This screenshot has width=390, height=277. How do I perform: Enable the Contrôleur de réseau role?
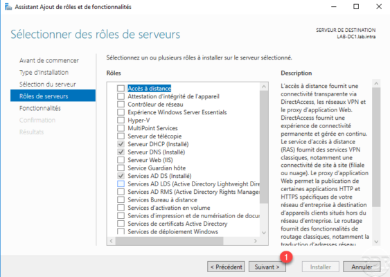[x=121, y=104]
